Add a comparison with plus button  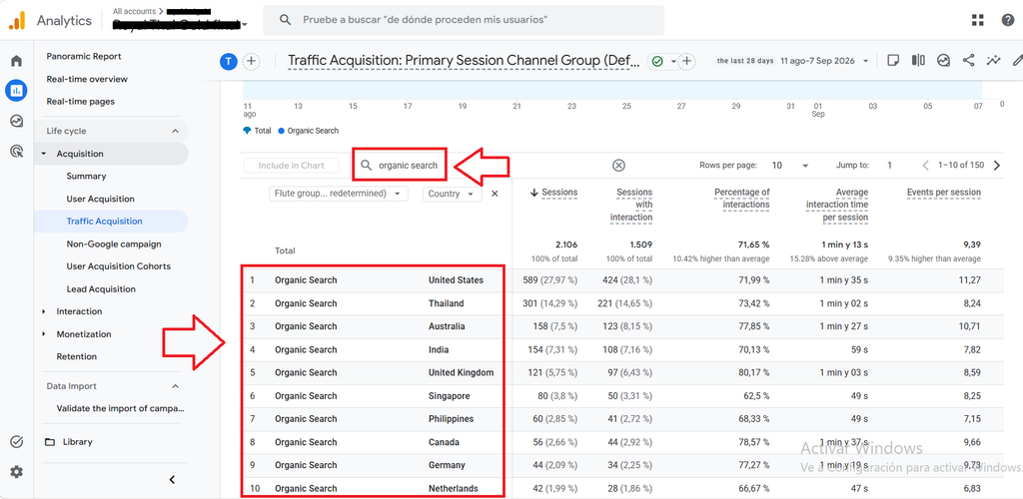pos(251,61)
